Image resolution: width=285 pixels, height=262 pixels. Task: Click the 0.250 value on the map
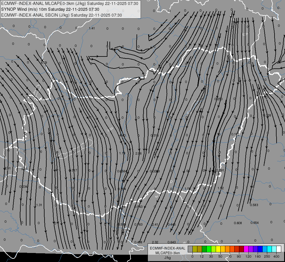click(x=218, y=99)
